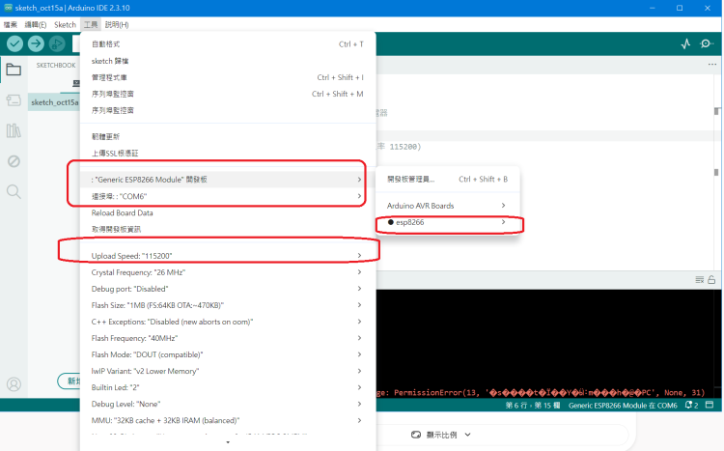Click the Verify checkmark button
724x451 pixels.
tap(14, 43)
